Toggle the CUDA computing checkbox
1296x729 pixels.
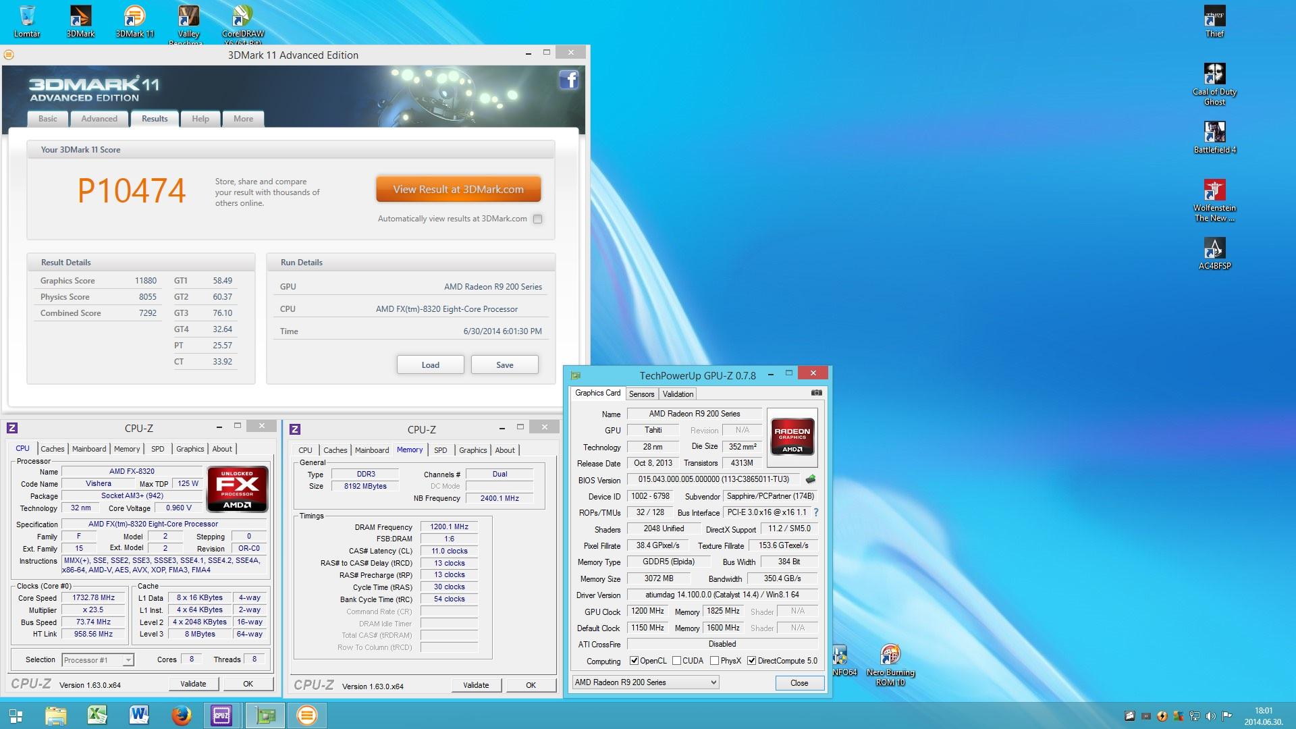pos(678,661)
